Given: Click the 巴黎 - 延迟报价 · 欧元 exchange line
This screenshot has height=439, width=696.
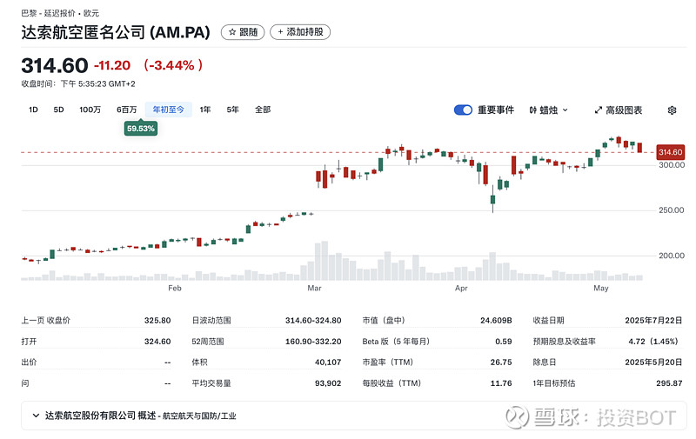Looking at the screenshot, I should point(60,13).
